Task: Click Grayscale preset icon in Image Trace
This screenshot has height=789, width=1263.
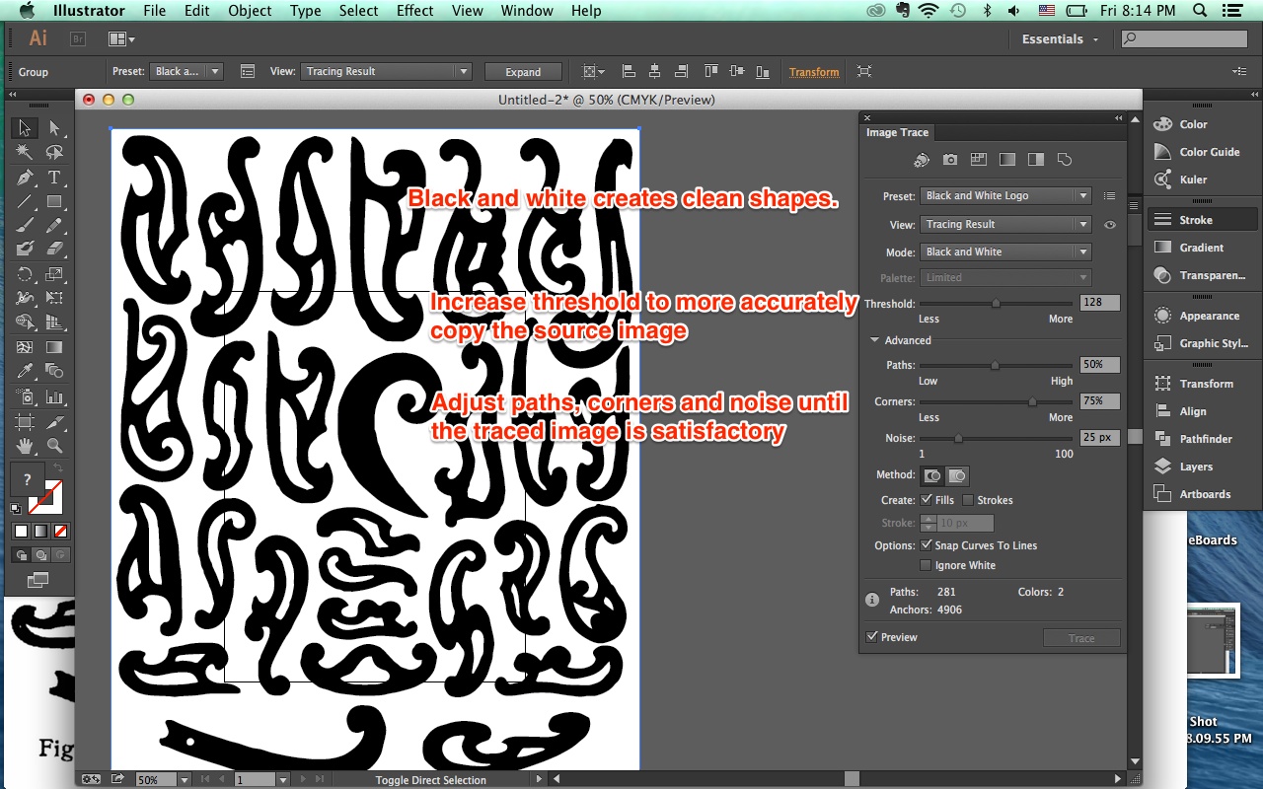Action: [1006, 160]
